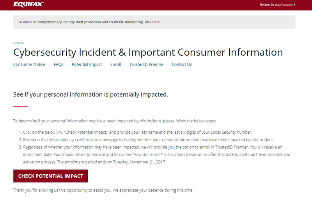Click the Check Potential Impact button
312x200 pixels.
51,176
